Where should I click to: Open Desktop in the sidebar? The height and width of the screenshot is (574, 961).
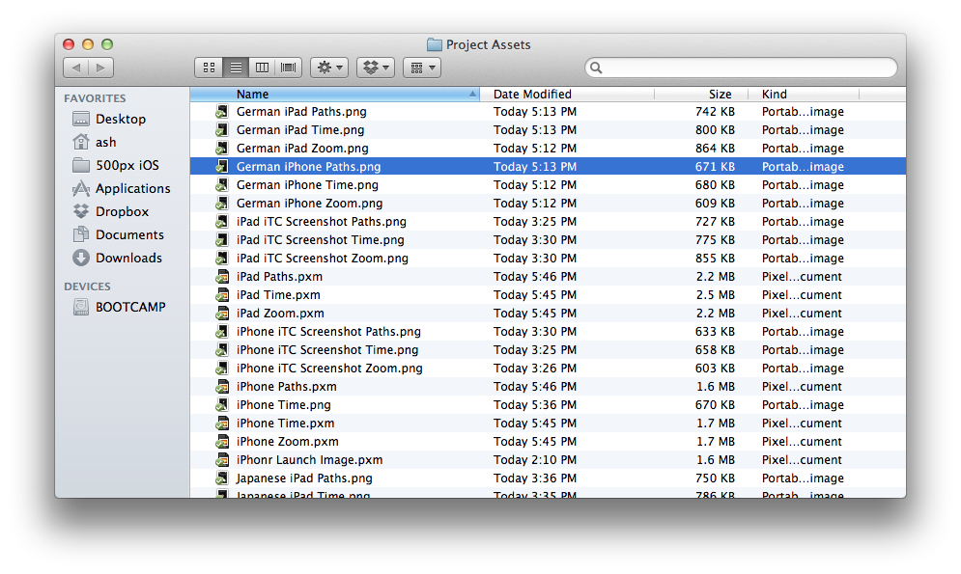(120, 119)
